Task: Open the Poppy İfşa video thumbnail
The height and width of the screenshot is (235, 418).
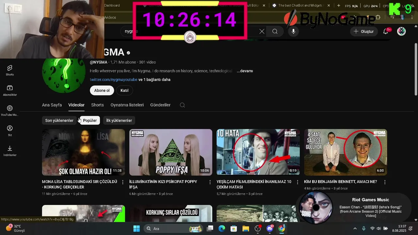Action: tap(171, 152)
